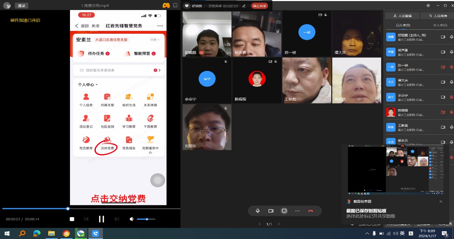Open the notification center in taskbar
Viewport: 454px width, 239px height.
click(445, 234)
